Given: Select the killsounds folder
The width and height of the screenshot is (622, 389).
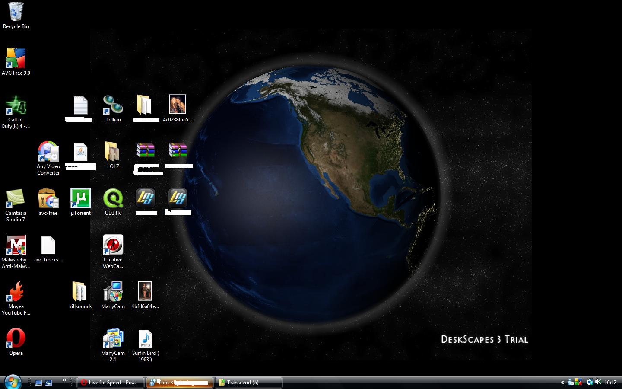Looking at the screenshot, I should pyautogui.click(x=80, y=292).
